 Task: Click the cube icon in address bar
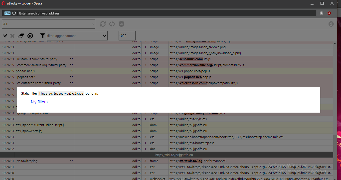14,13
